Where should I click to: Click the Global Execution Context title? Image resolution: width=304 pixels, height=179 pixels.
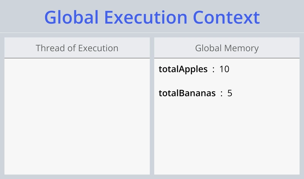(152, 18)
